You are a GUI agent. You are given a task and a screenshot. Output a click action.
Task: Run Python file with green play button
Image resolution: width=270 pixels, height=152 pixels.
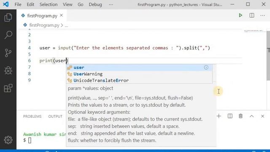[240, 15]
